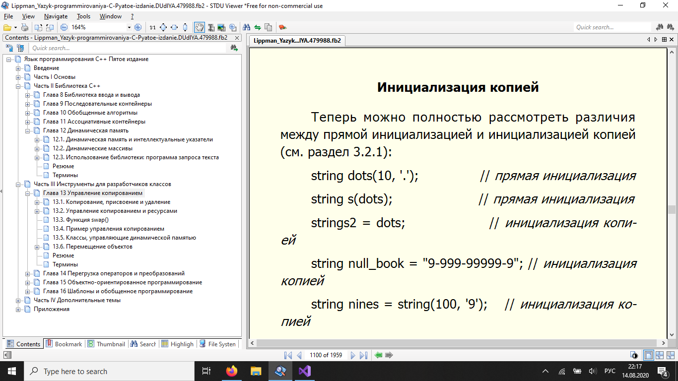Open Visual Studio from the taskbar
The height and width of the screenshot is (381, 678).
(x=304, y=371)
